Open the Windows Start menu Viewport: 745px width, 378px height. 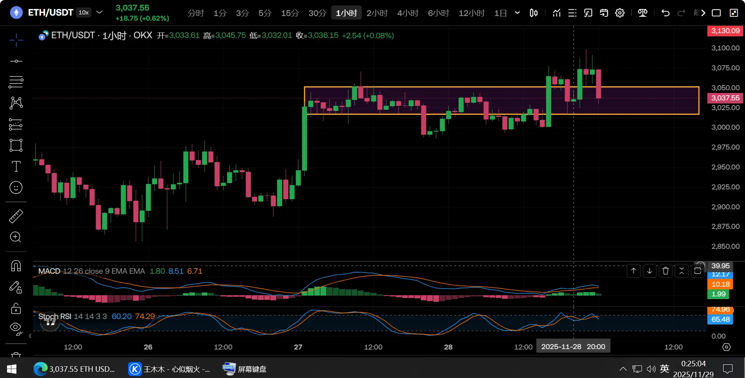click(12, 369)
